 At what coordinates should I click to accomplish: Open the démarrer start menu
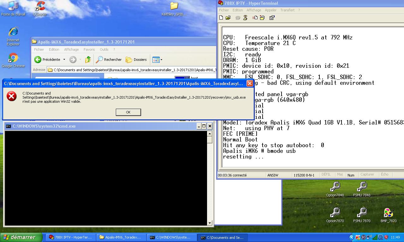[x=22, y=237]
